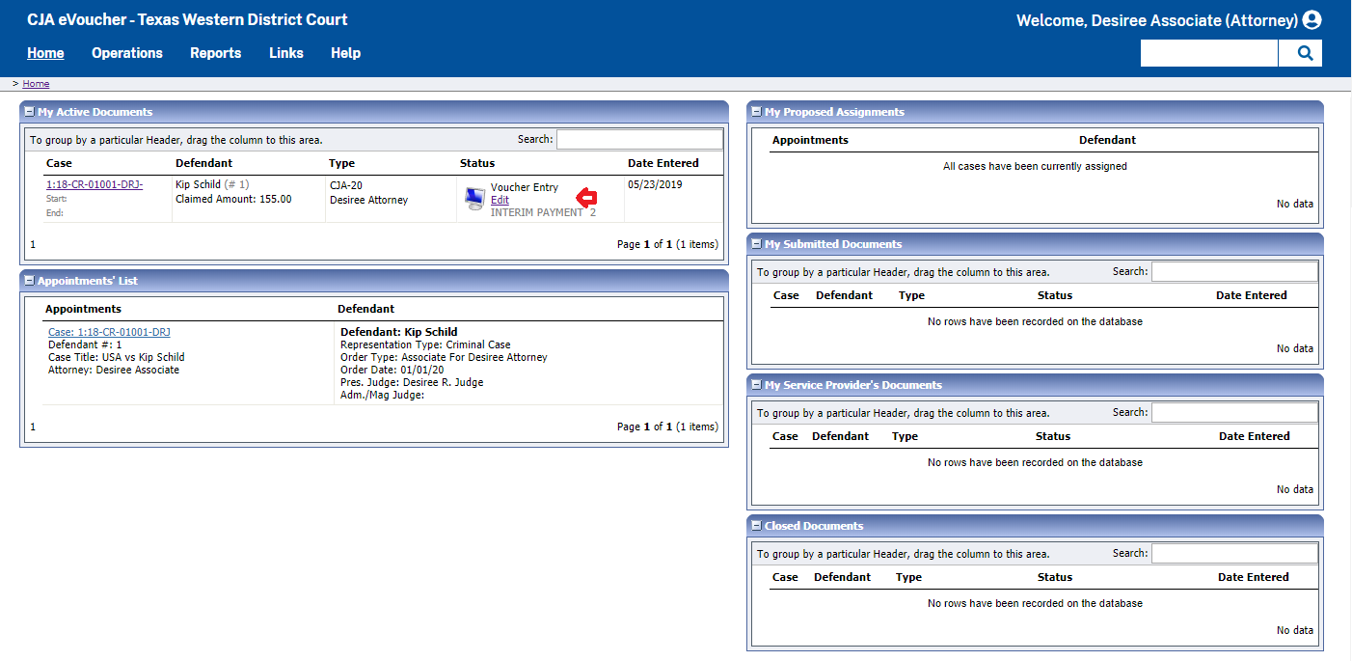Click the collapse icon on My Submitted Documents
1352x661 pixels.
[756, 243]
